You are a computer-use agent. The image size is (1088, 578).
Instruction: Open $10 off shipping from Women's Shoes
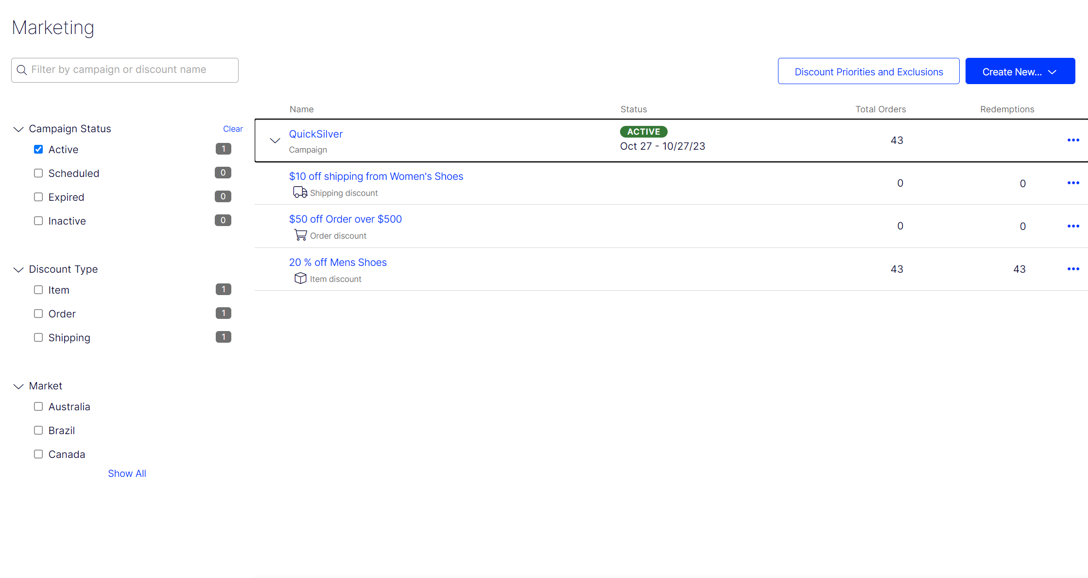pos(376,176)
